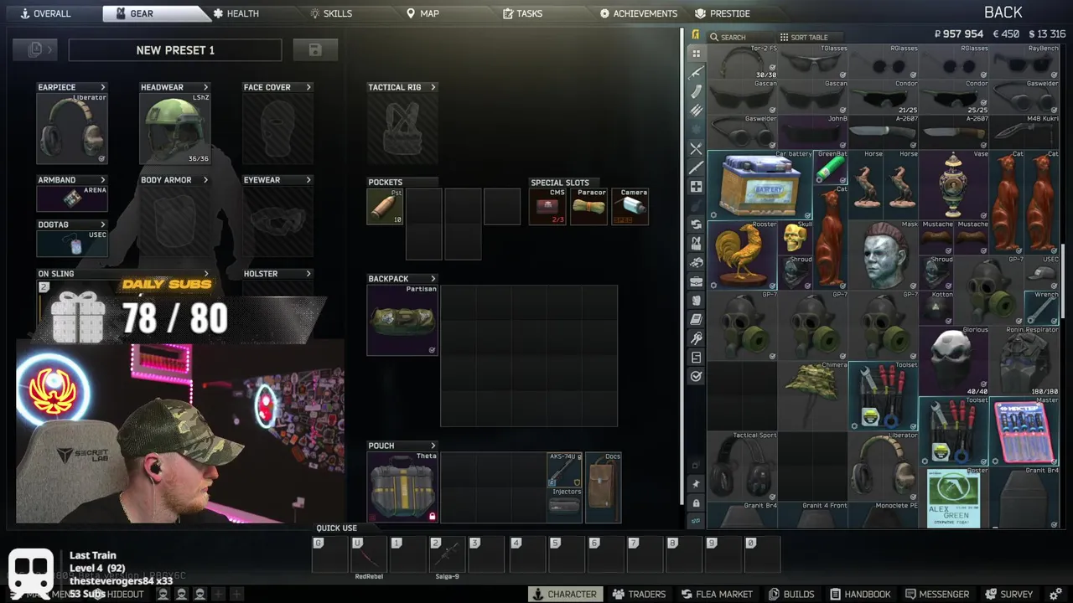Viewport: 1073px width, 603px height.
Task: Click the yellow stash tab icon
Action: [696, 35]
